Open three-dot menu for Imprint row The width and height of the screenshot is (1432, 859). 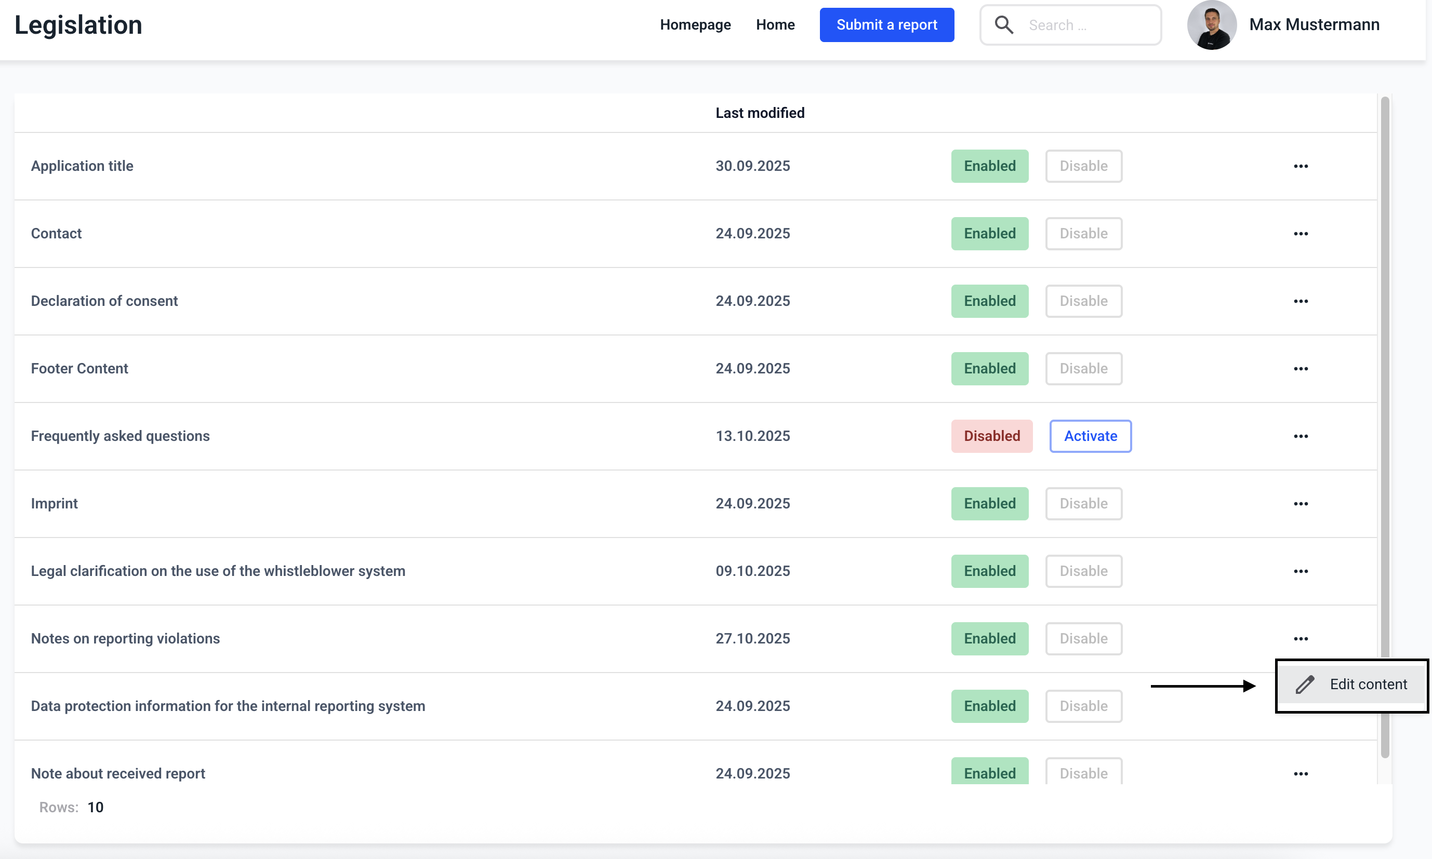[x=1301, y=504]
